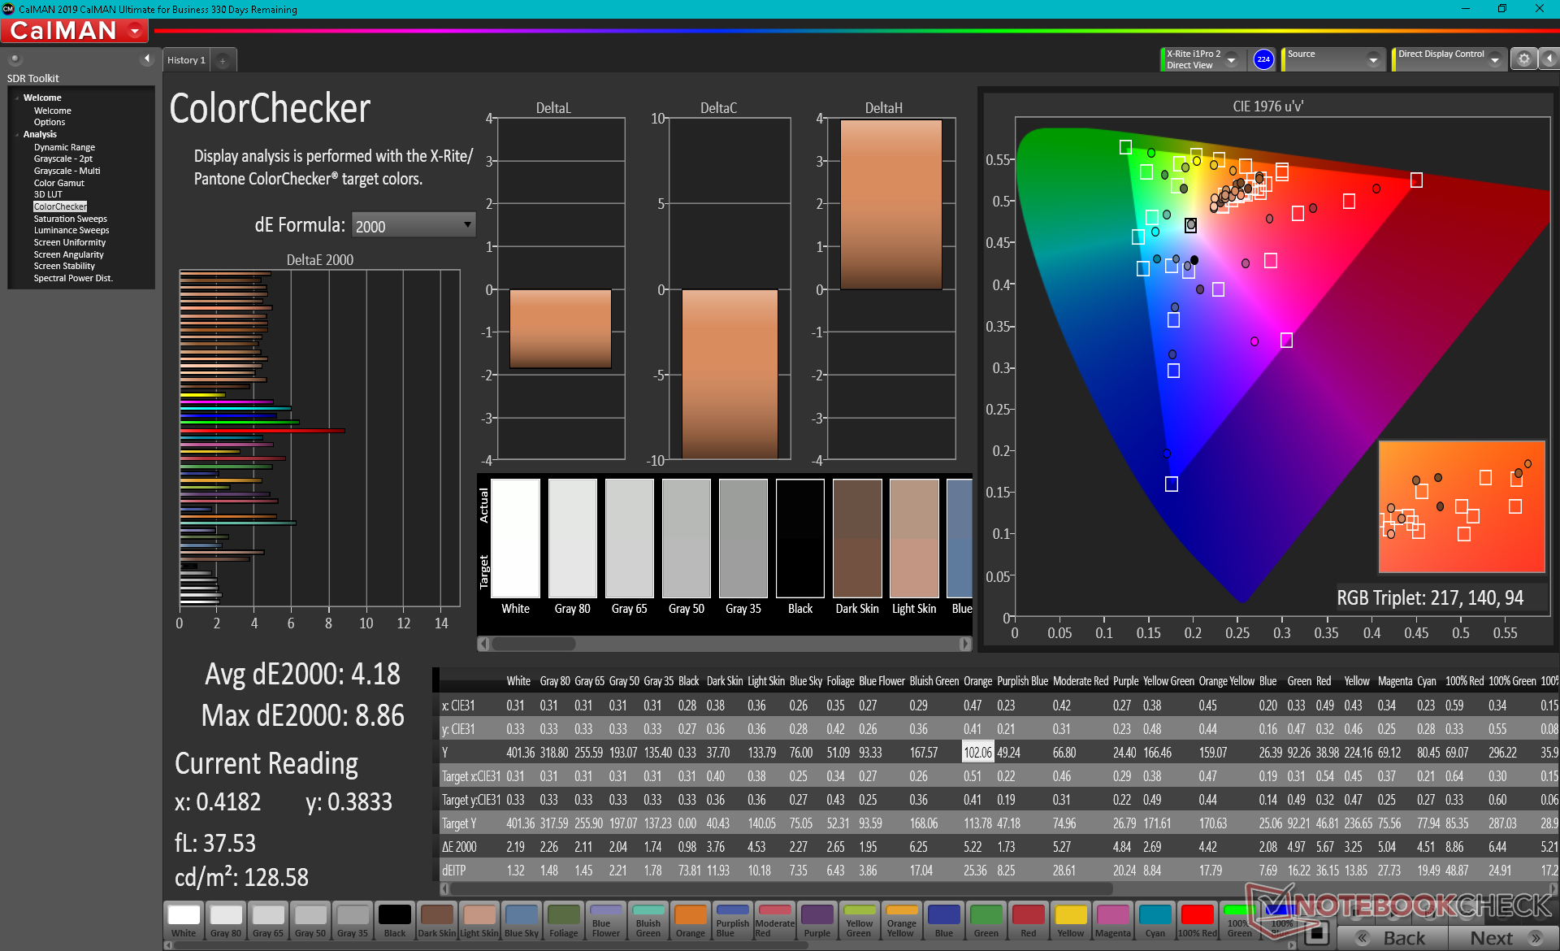The image size is (1560, 951).
Task: Add a new history tab with plus
Action: coord(223,60)
